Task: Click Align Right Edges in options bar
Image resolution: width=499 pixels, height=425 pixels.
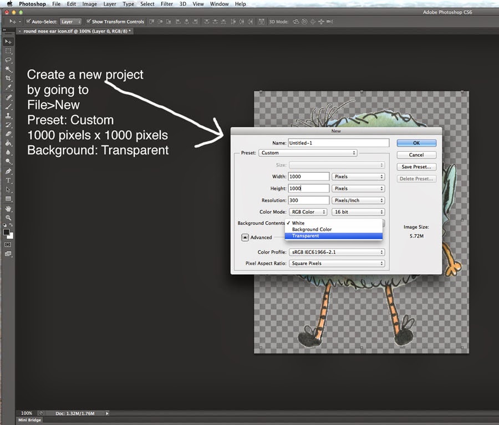Action: pyautogui.click(x=195, y=22)
